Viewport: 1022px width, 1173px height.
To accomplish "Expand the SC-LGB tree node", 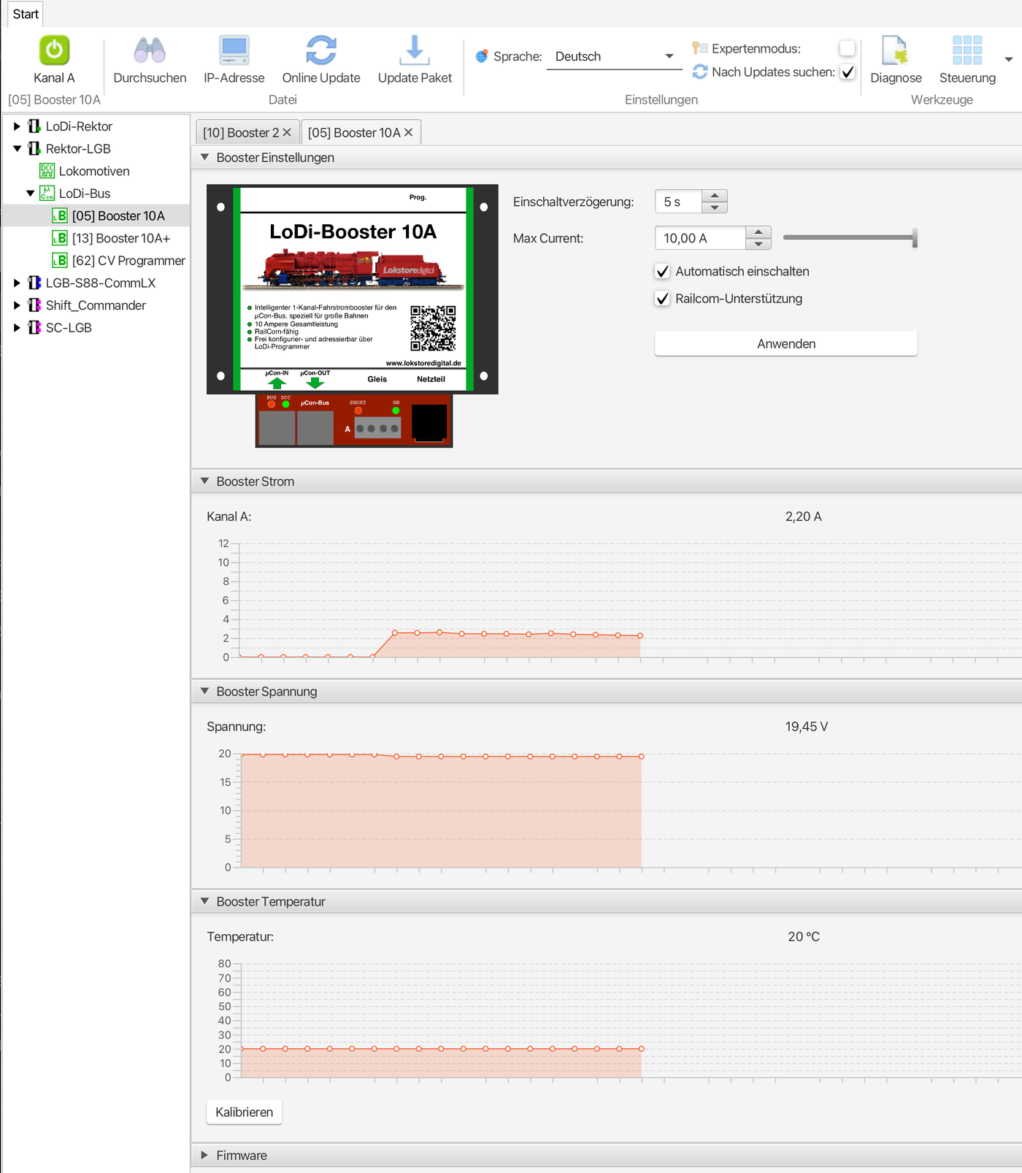I will click(x=17, y=328).
